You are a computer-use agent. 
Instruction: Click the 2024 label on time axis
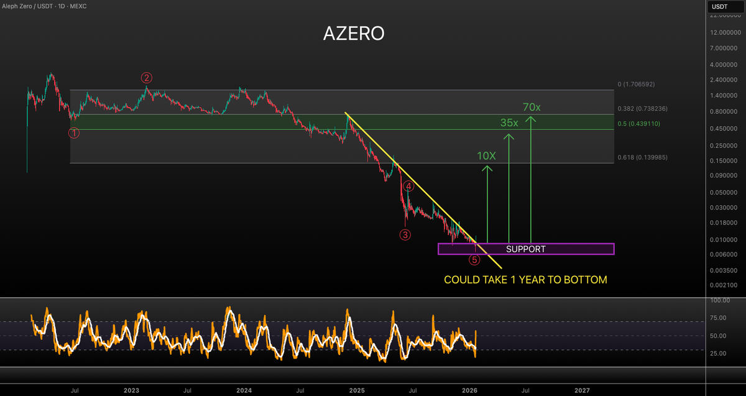pyautogui.click(x=244, y=390)
